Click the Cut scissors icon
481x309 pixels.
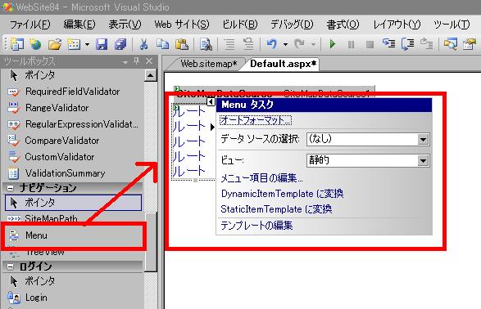(x=143, y=45)
